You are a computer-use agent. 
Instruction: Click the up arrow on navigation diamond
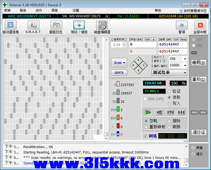tap(138, 60)
